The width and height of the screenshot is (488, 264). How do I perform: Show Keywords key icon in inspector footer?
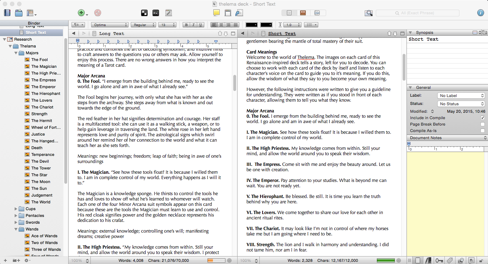(439, 260)
